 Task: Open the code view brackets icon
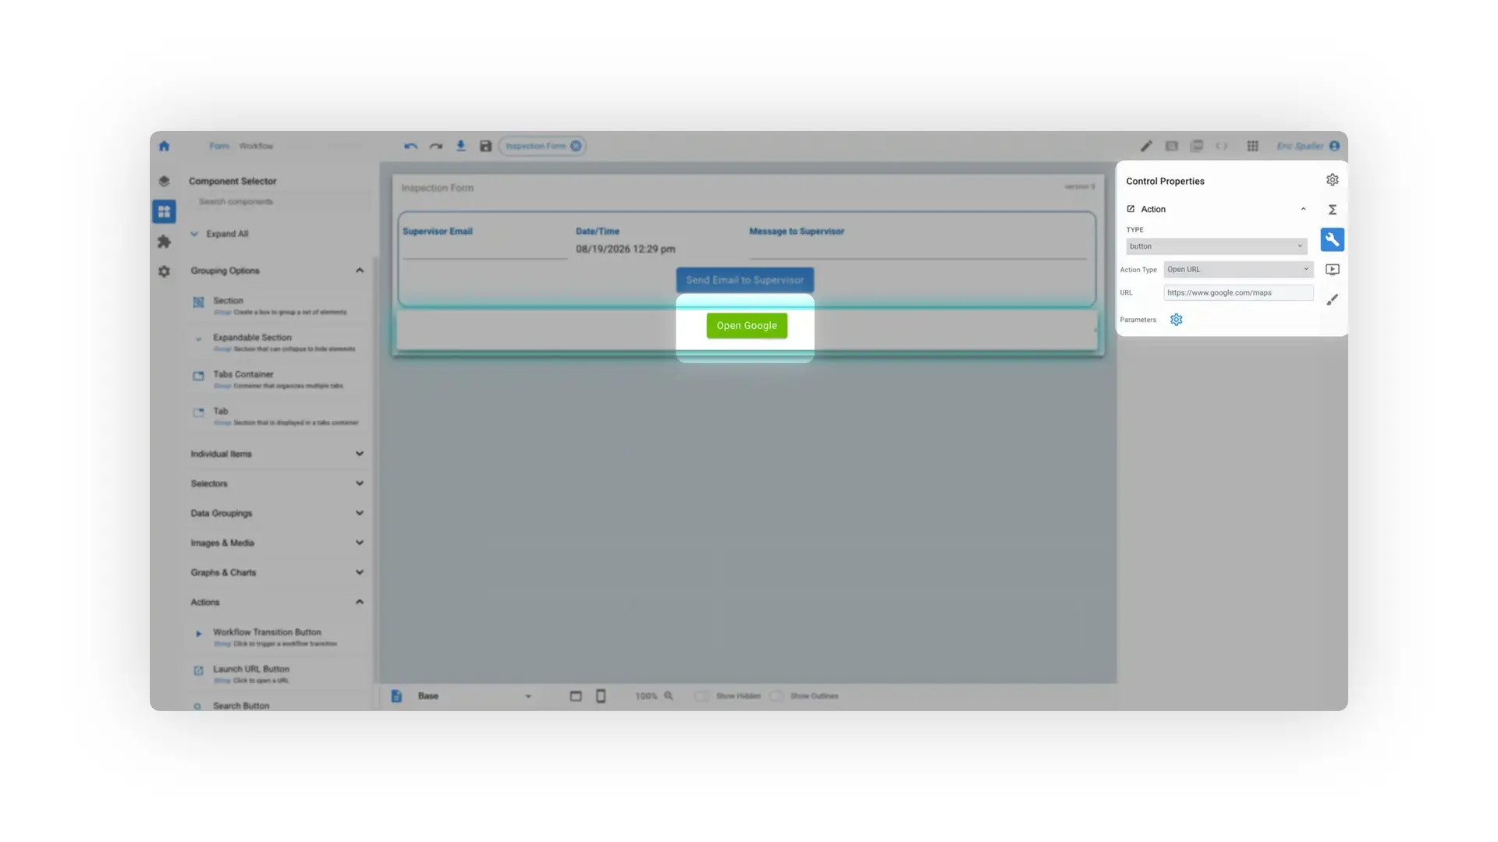1221,146
